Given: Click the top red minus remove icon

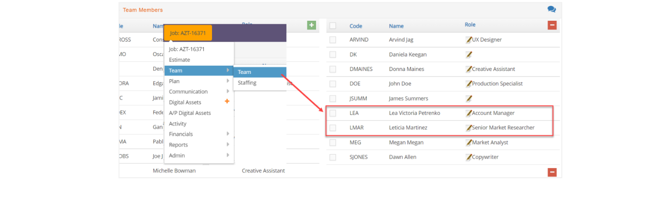Looking at the screenshot, I should point(552,26).
